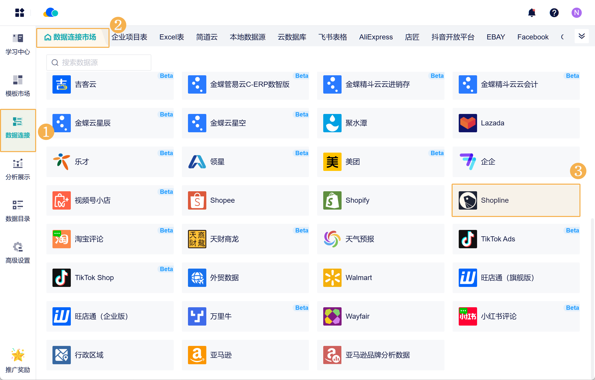Click the 搜索数据源 search field
This screenshot has height=380, width=595.
99,63
